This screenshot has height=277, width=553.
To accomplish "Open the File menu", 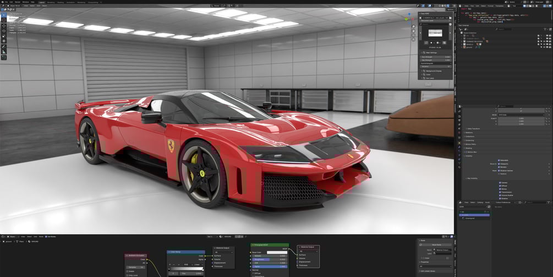I will click(x=6, y=2).
